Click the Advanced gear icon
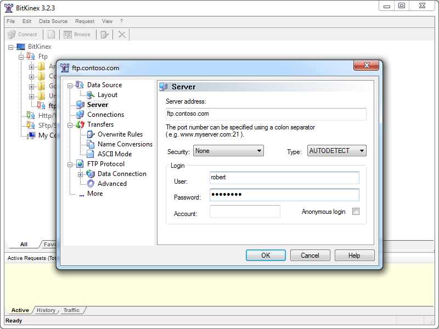The image size is (439, 329). click(x=91, y=184)
